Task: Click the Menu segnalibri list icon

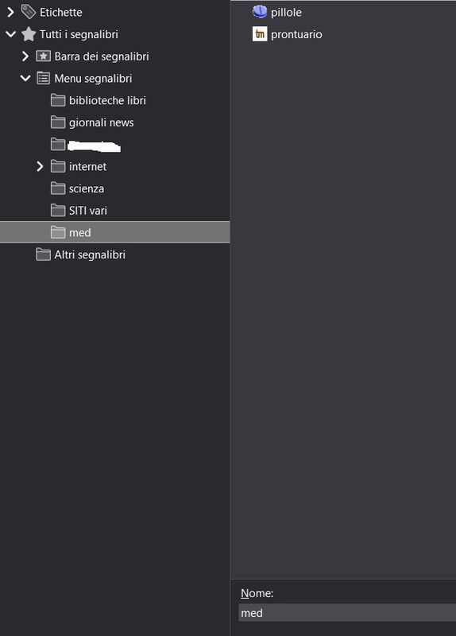Action: [x=44, y=78]
